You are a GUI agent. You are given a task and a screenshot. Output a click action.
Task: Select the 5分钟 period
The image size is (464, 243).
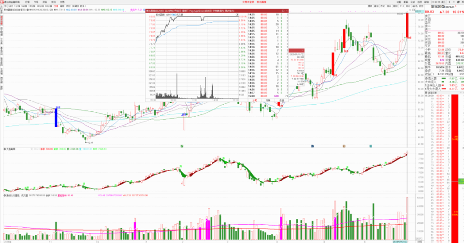click(x=24, y=6)
